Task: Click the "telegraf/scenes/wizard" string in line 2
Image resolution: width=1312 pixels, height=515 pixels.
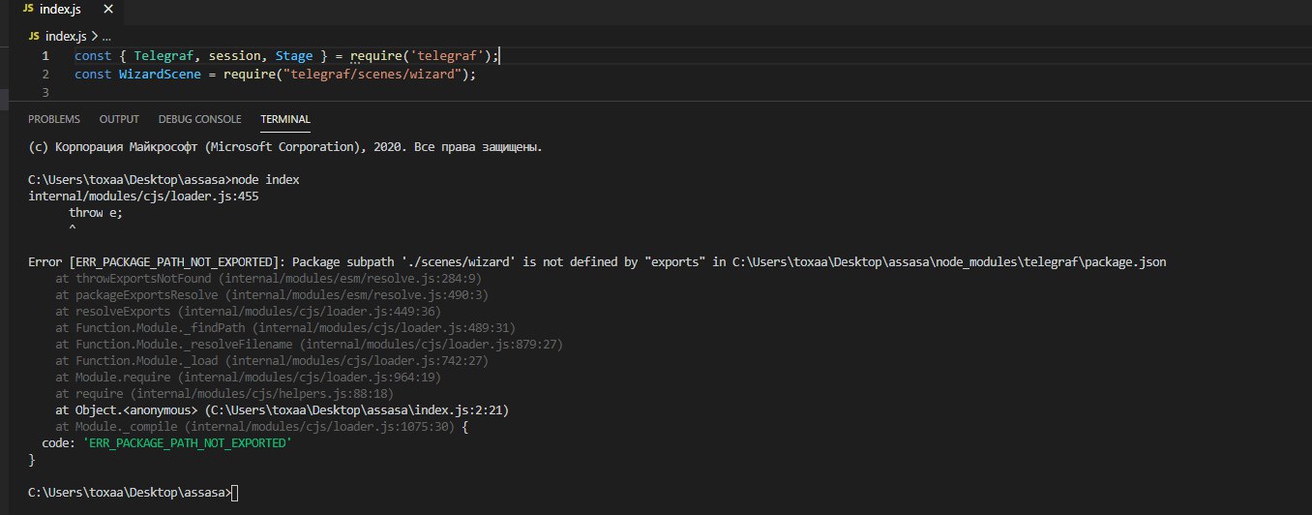Action: click(x=373, y=74)
